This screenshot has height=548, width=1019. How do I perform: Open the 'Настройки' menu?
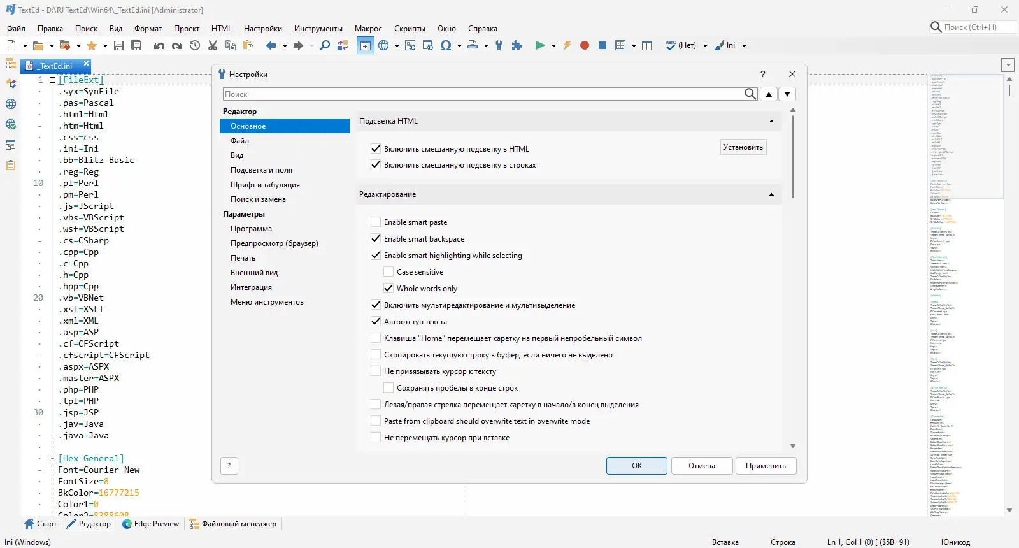pyautogui.click(x=263, y=29)
